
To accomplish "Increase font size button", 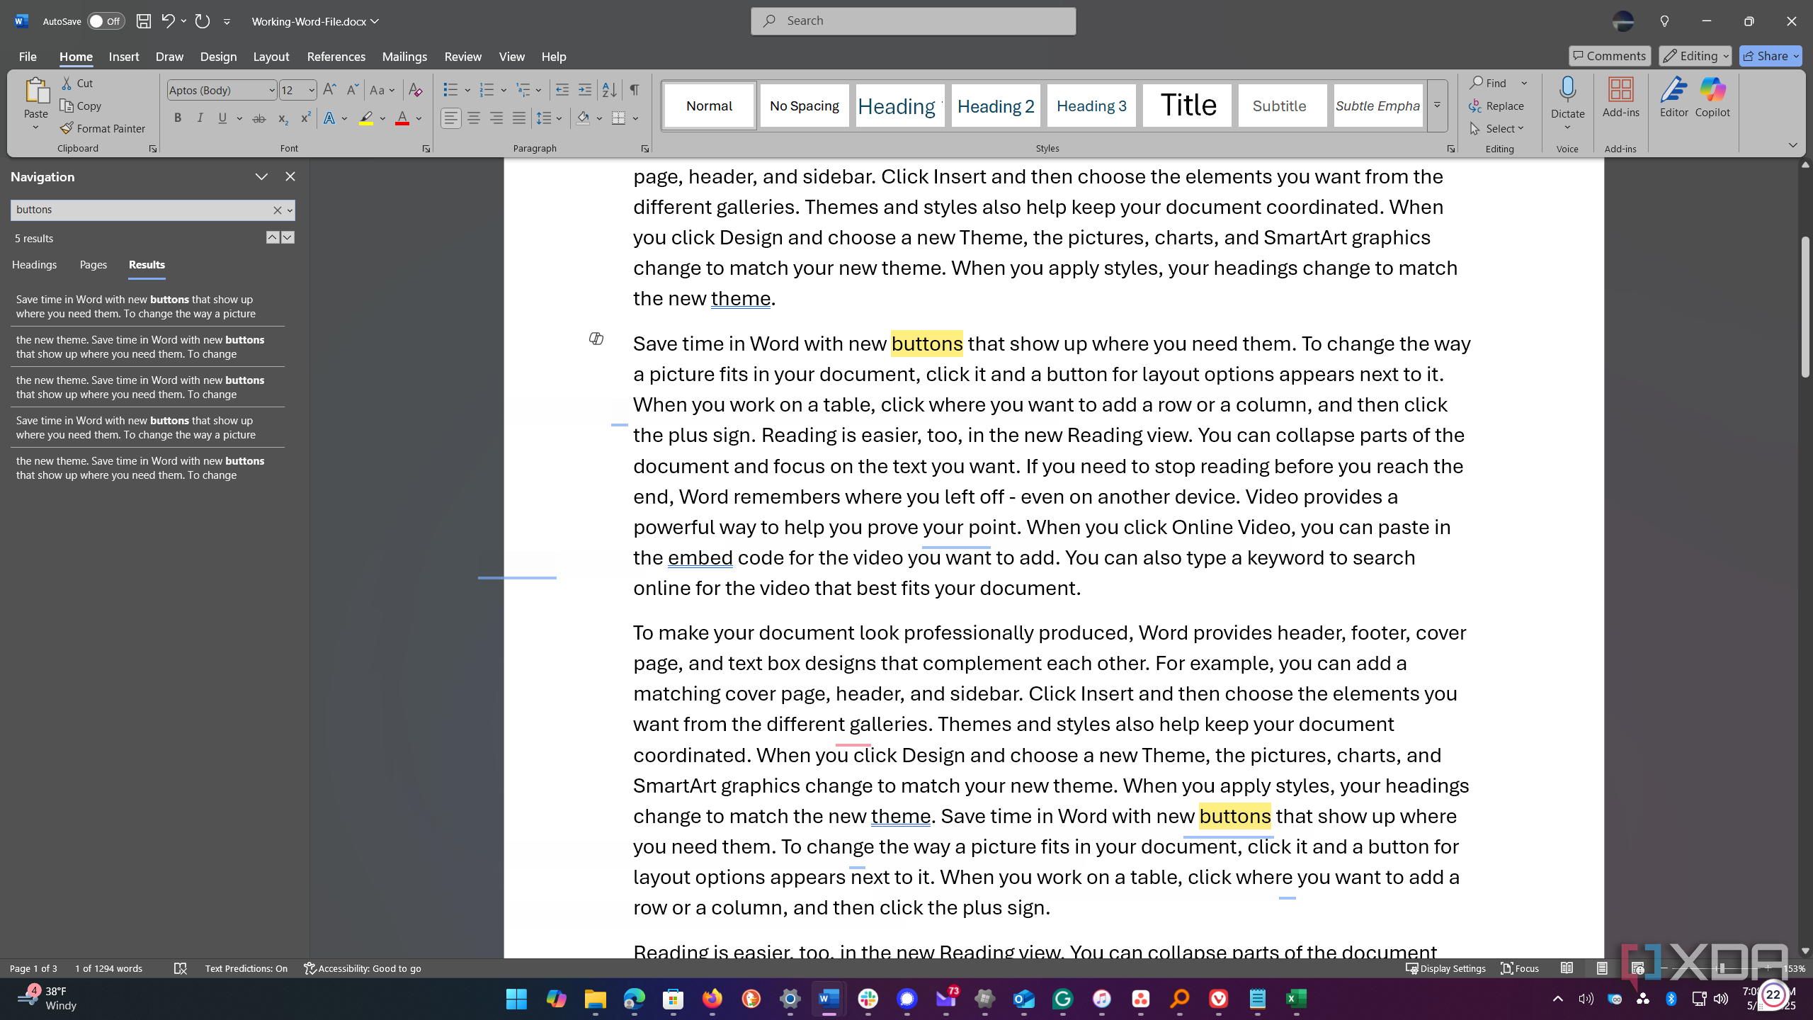I will (329, 90).
